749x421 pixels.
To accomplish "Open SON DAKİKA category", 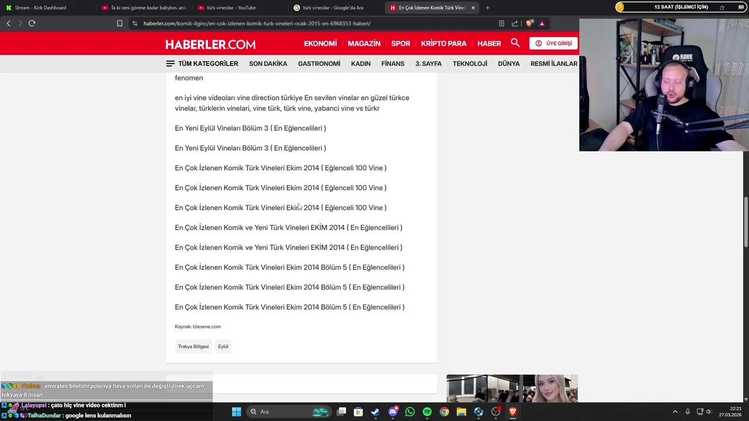I will (268, 63).
